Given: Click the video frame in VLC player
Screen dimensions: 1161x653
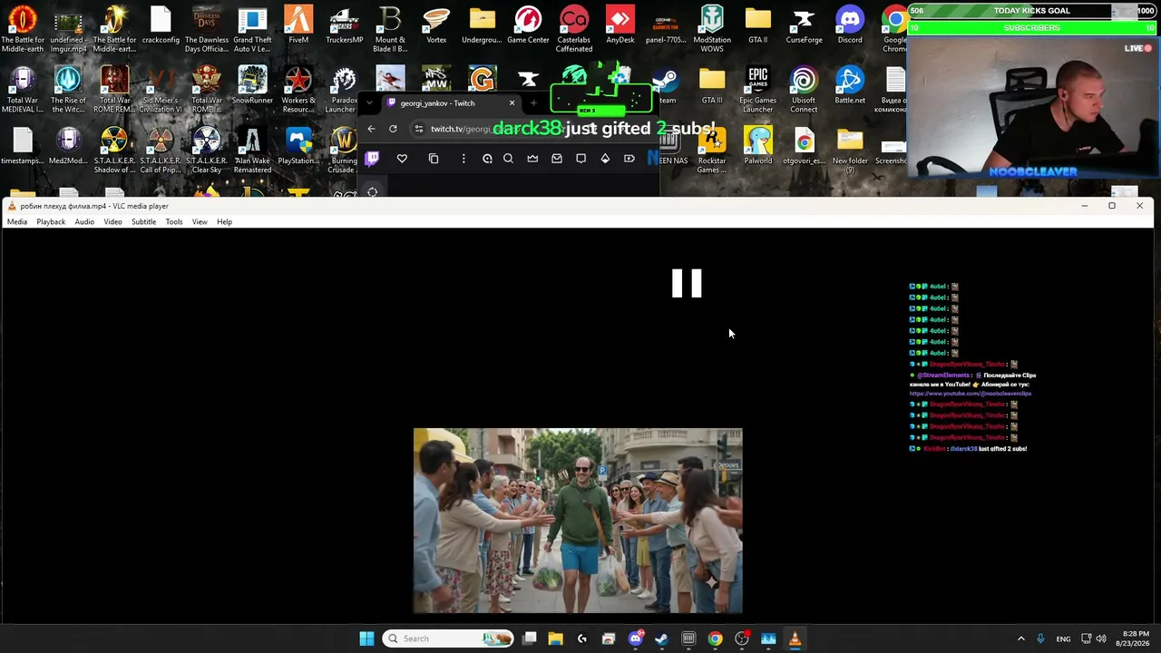Looking at the screenshot, I should coord(578,521).
